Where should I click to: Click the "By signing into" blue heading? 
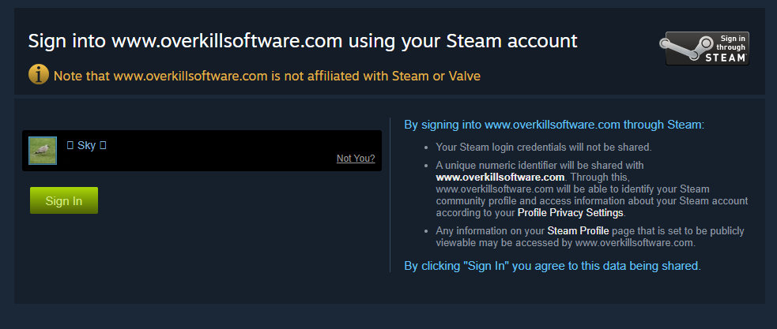click(x=553, y=125)
